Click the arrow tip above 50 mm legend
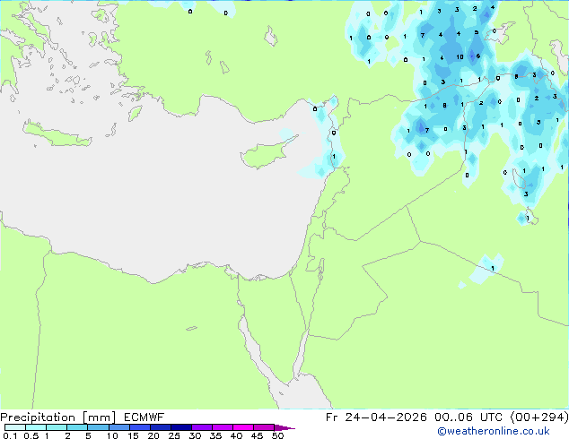The width and height of the screenshot is (569, 439). 284,427
